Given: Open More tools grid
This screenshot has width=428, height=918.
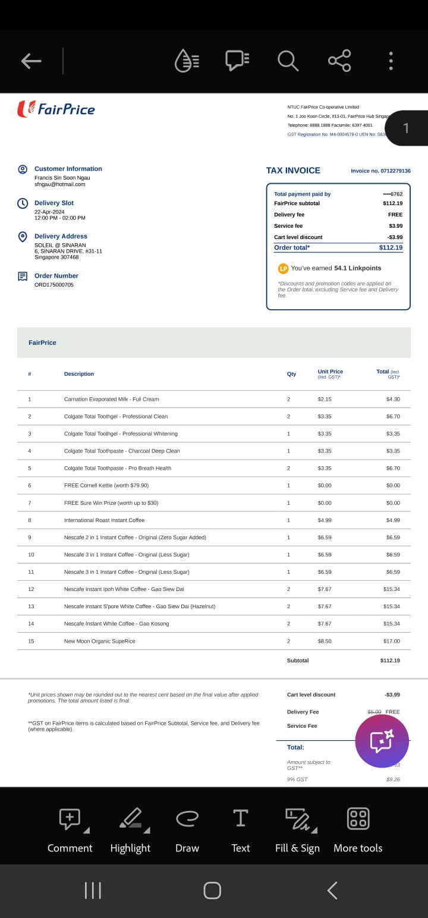Looking at the screenshot, I should [358, 830].
